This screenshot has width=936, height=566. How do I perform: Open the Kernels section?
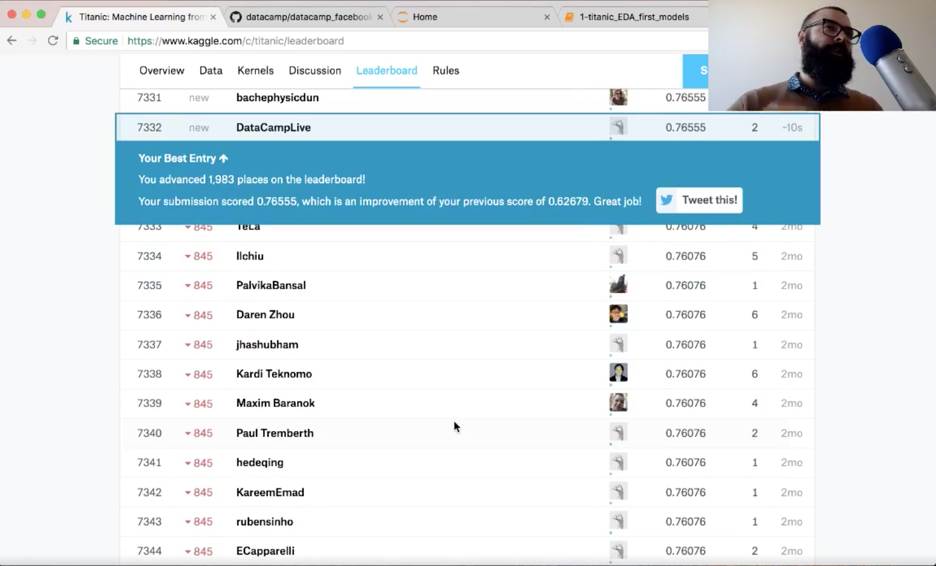[255, 71]
